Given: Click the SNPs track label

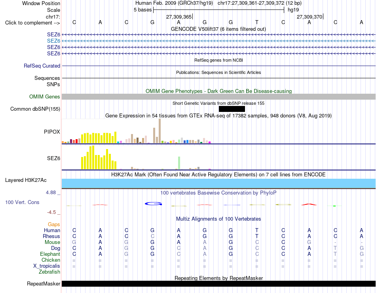Looking at the screenshot, I should pos(53,84).
